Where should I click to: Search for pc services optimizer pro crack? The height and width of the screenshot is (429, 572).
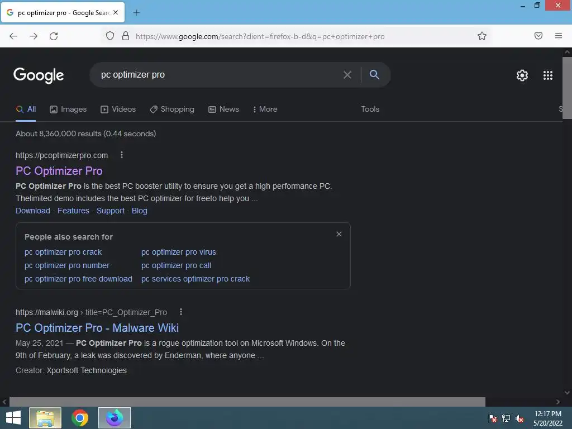(x=196, y=279)
